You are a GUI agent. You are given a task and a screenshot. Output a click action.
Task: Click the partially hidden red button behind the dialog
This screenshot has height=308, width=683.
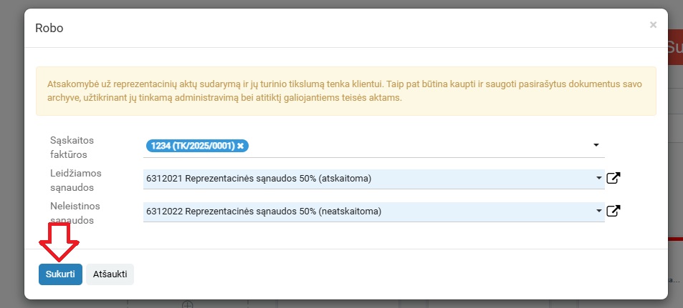(x=675, y=47)
